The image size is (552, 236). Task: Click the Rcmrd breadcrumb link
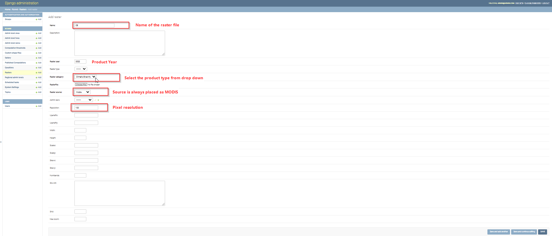(15, 10)
